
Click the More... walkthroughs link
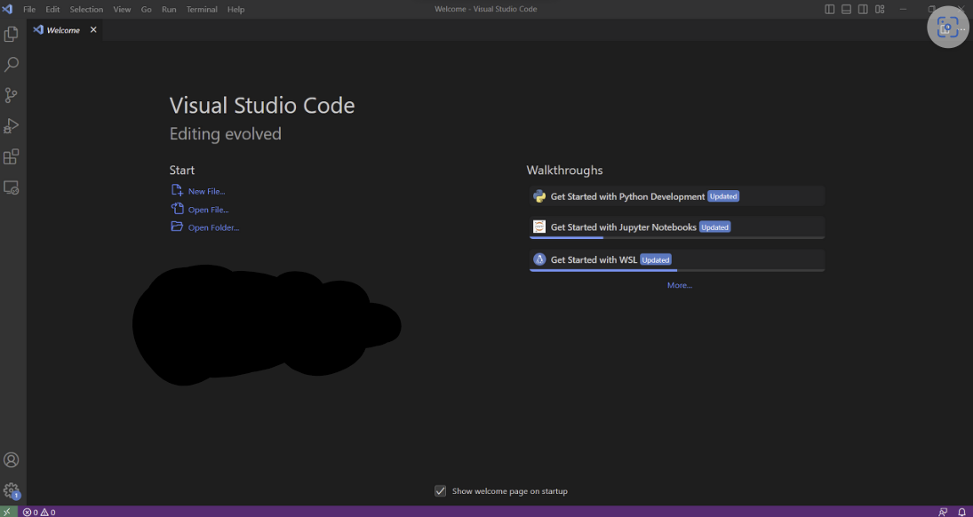[x=680, y=285]
